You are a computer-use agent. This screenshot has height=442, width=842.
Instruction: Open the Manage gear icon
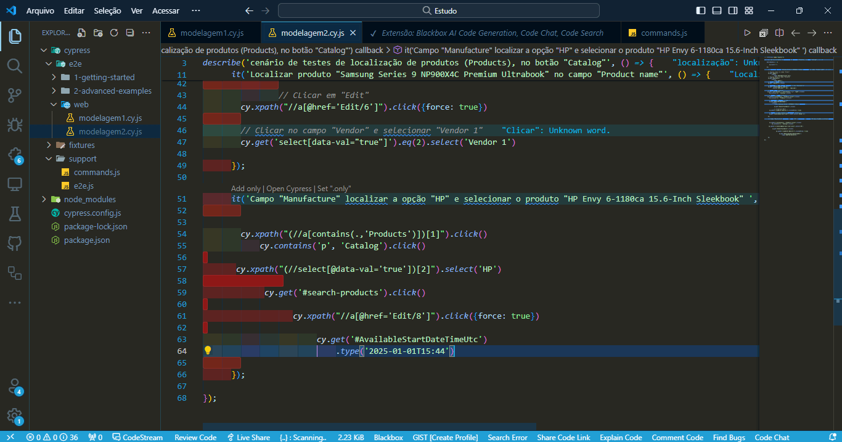15,416
